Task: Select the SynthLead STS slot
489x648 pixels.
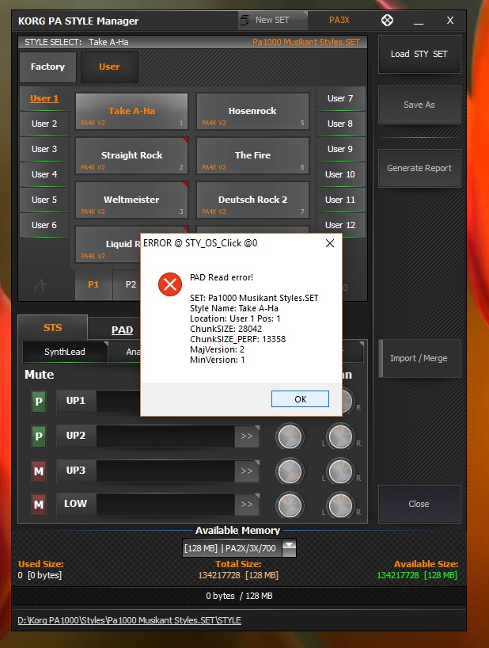Action: pos(65,352)
